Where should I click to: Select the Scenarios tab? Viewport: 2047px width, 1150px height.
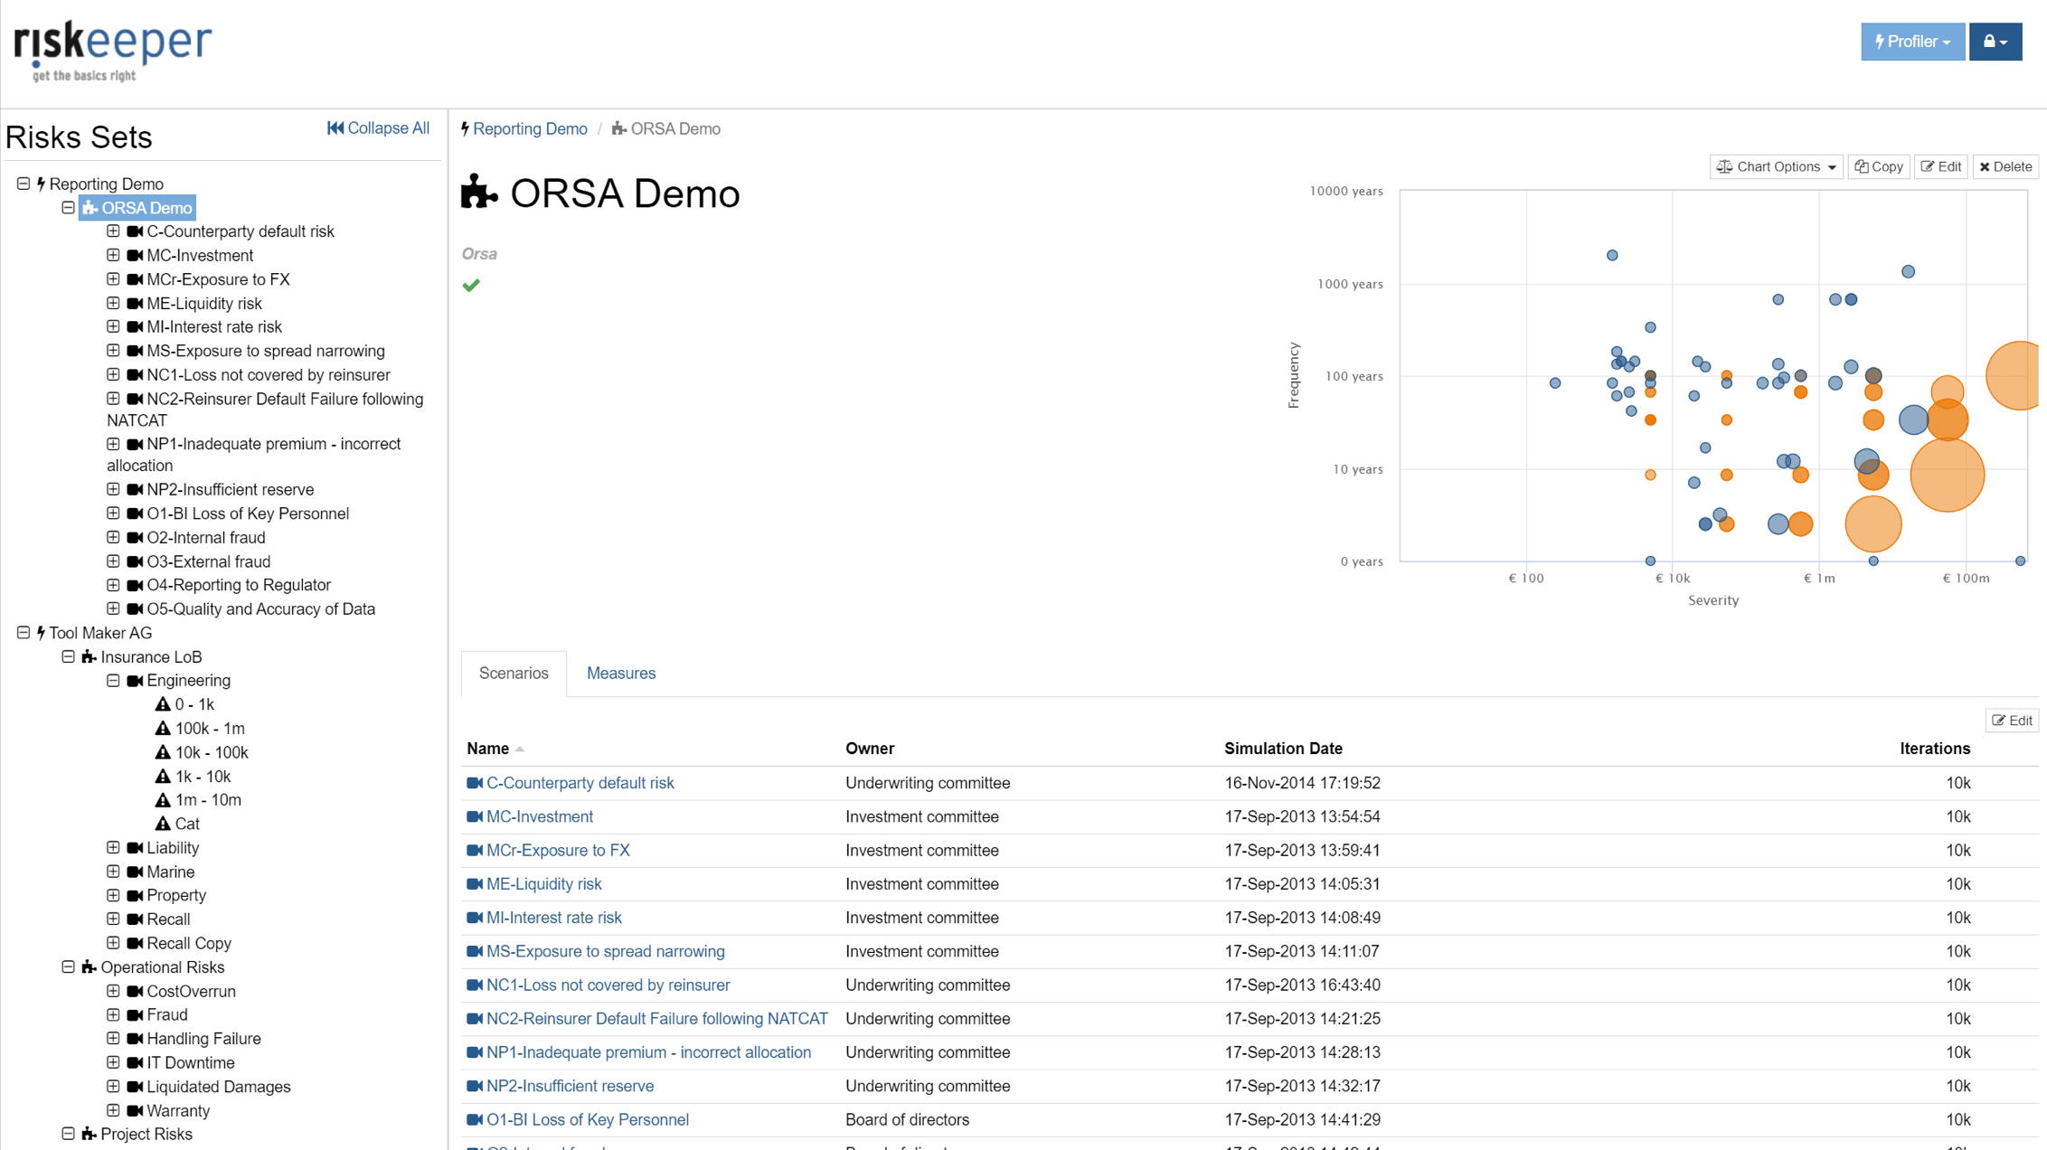514,674
